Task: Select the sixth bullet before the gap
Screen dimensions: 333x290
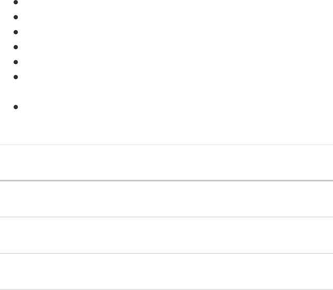Action: coord(16,77)
